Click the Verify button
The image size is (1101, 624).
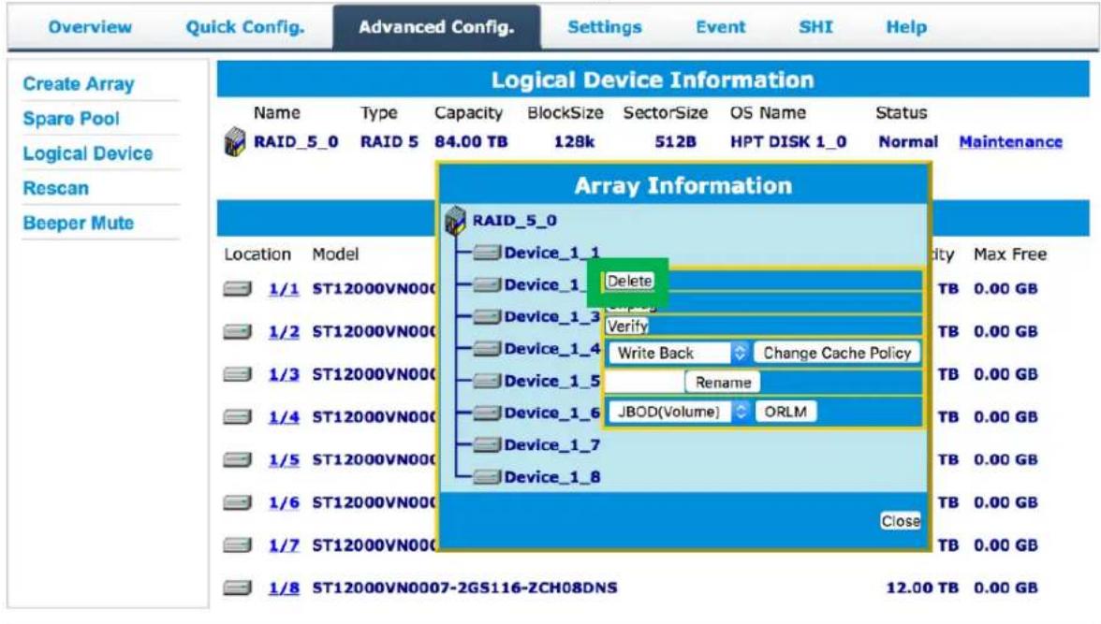[x=627, y=326]
